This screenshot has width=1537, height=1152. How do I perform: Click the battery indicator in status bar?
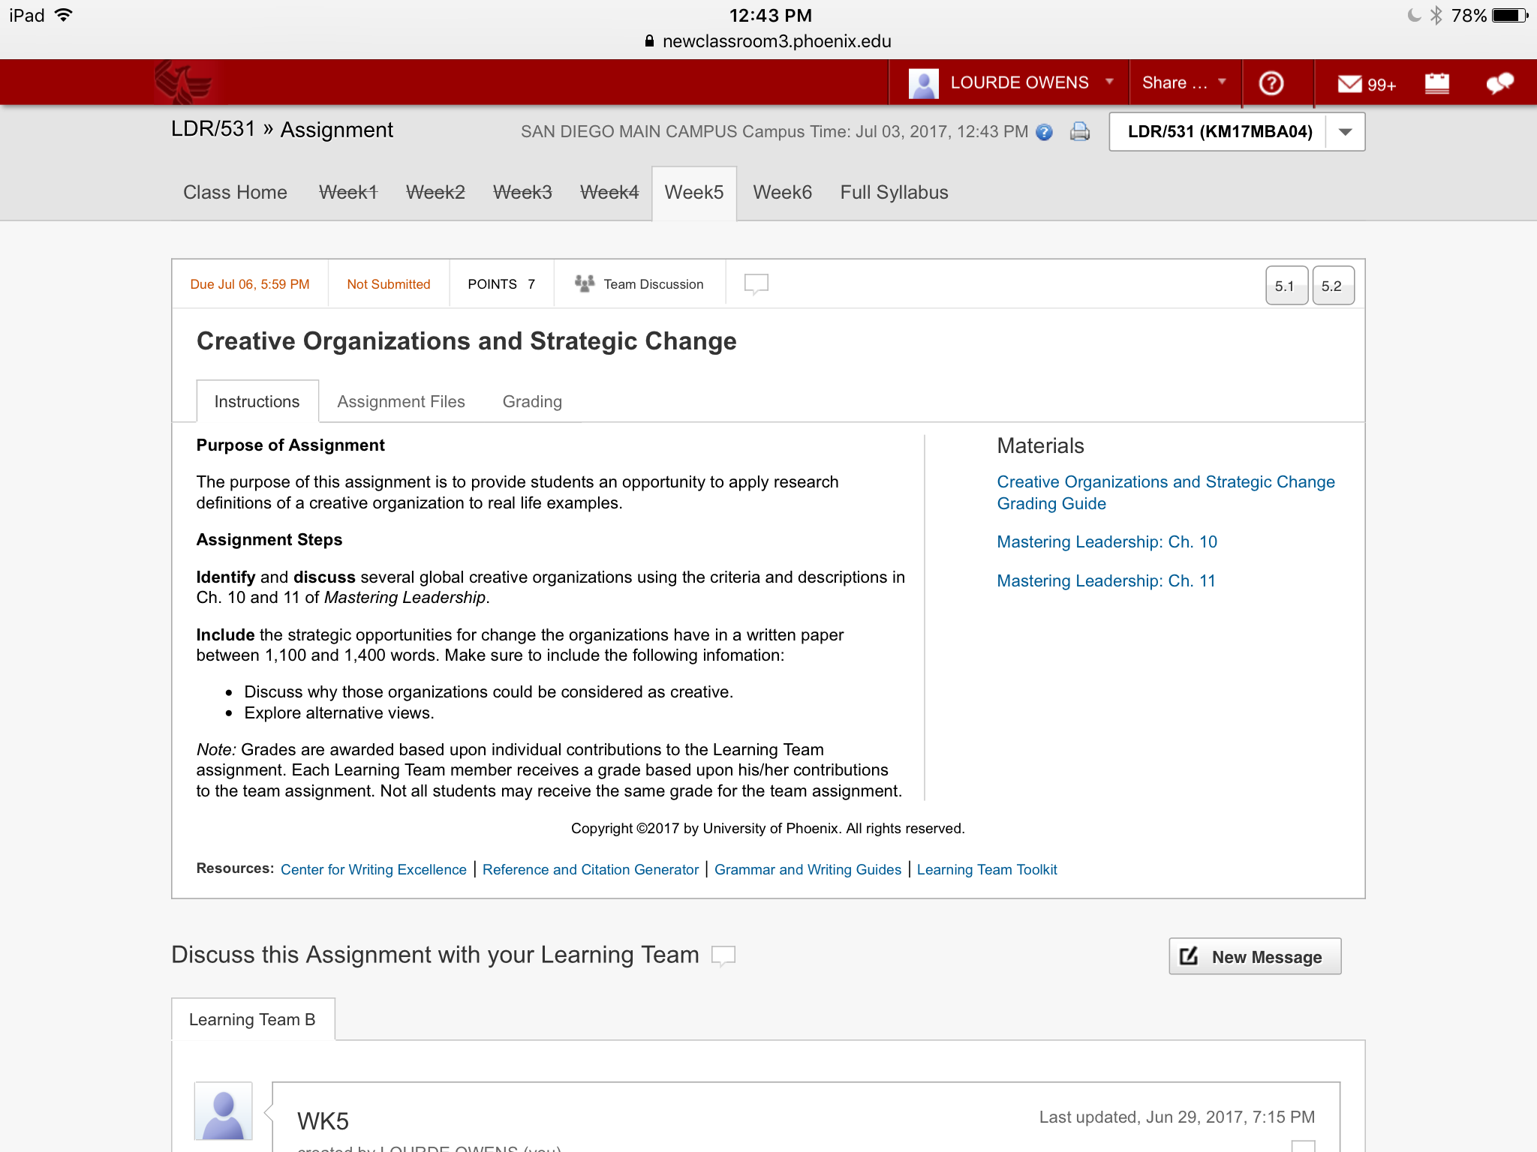pos(1510,16)
